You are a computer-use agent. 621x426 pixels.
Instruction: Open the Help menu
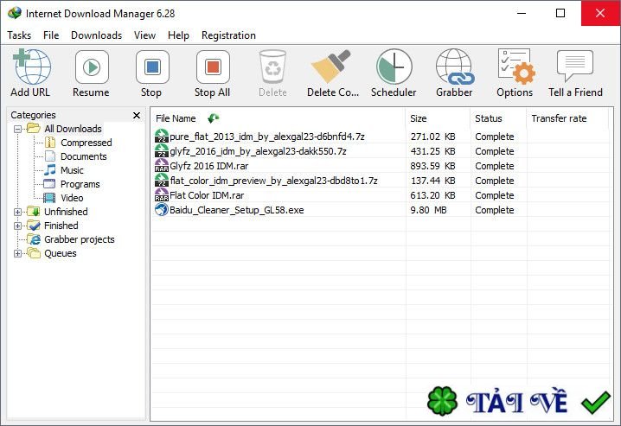(x=178, y=35)
